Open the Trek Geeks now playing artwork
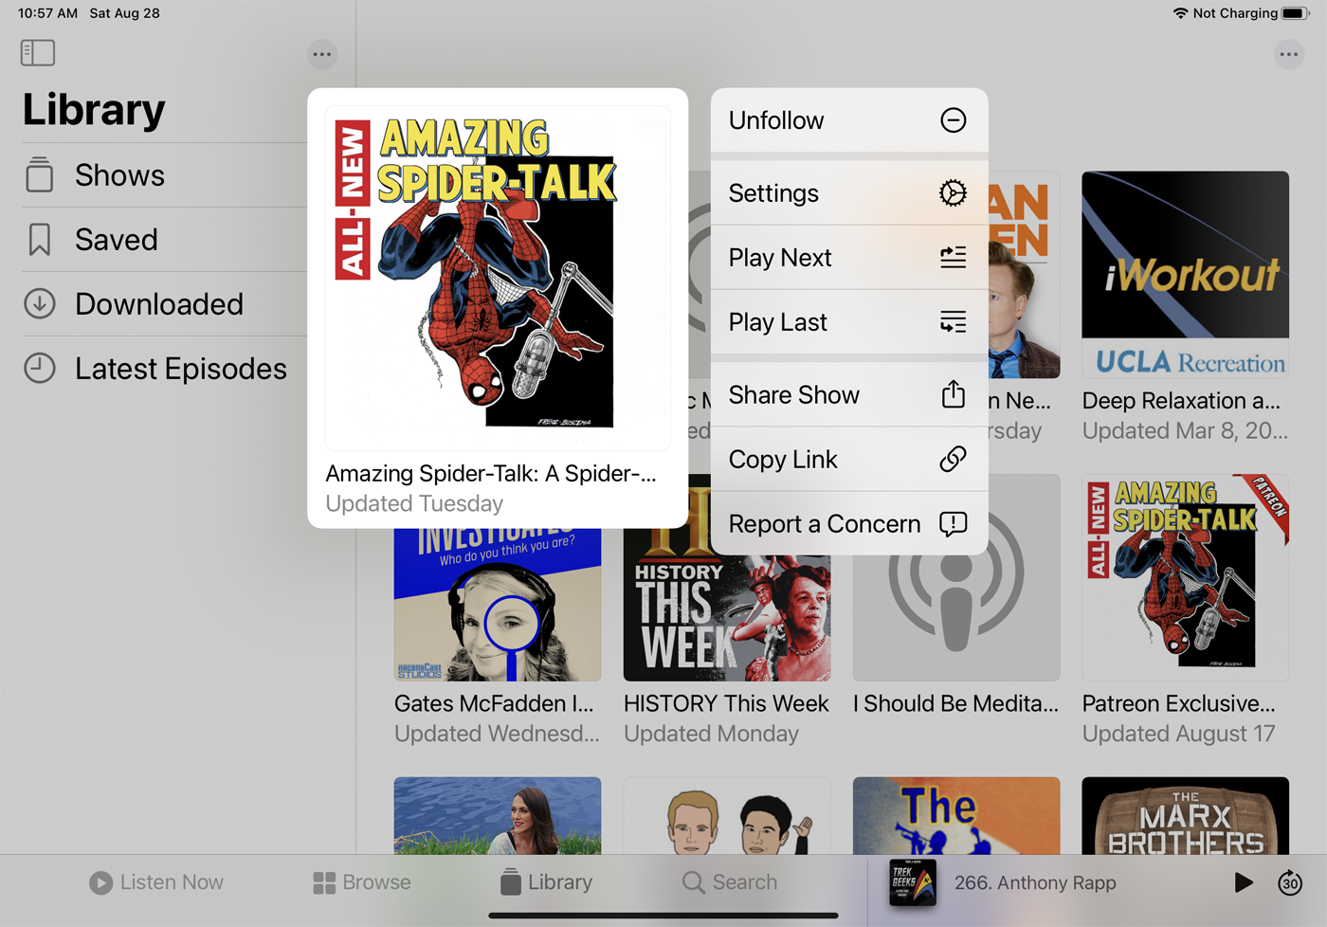The image size is (1327, 927). (x=913, y=882)
